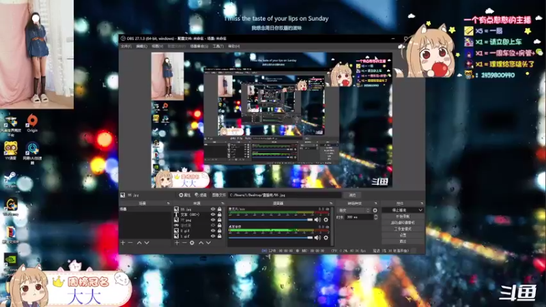Open the Edit menu in OBS
The image size is (546, 307).
(141, 46)
